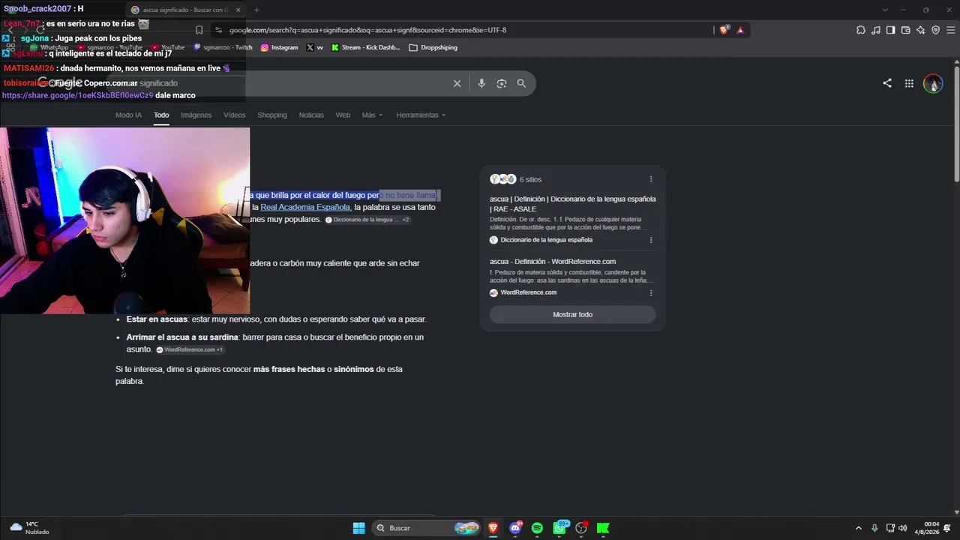Click the site settings icon beside the URL
The width and height of the screenshot is (960, 540).
[x=218, y=30]
